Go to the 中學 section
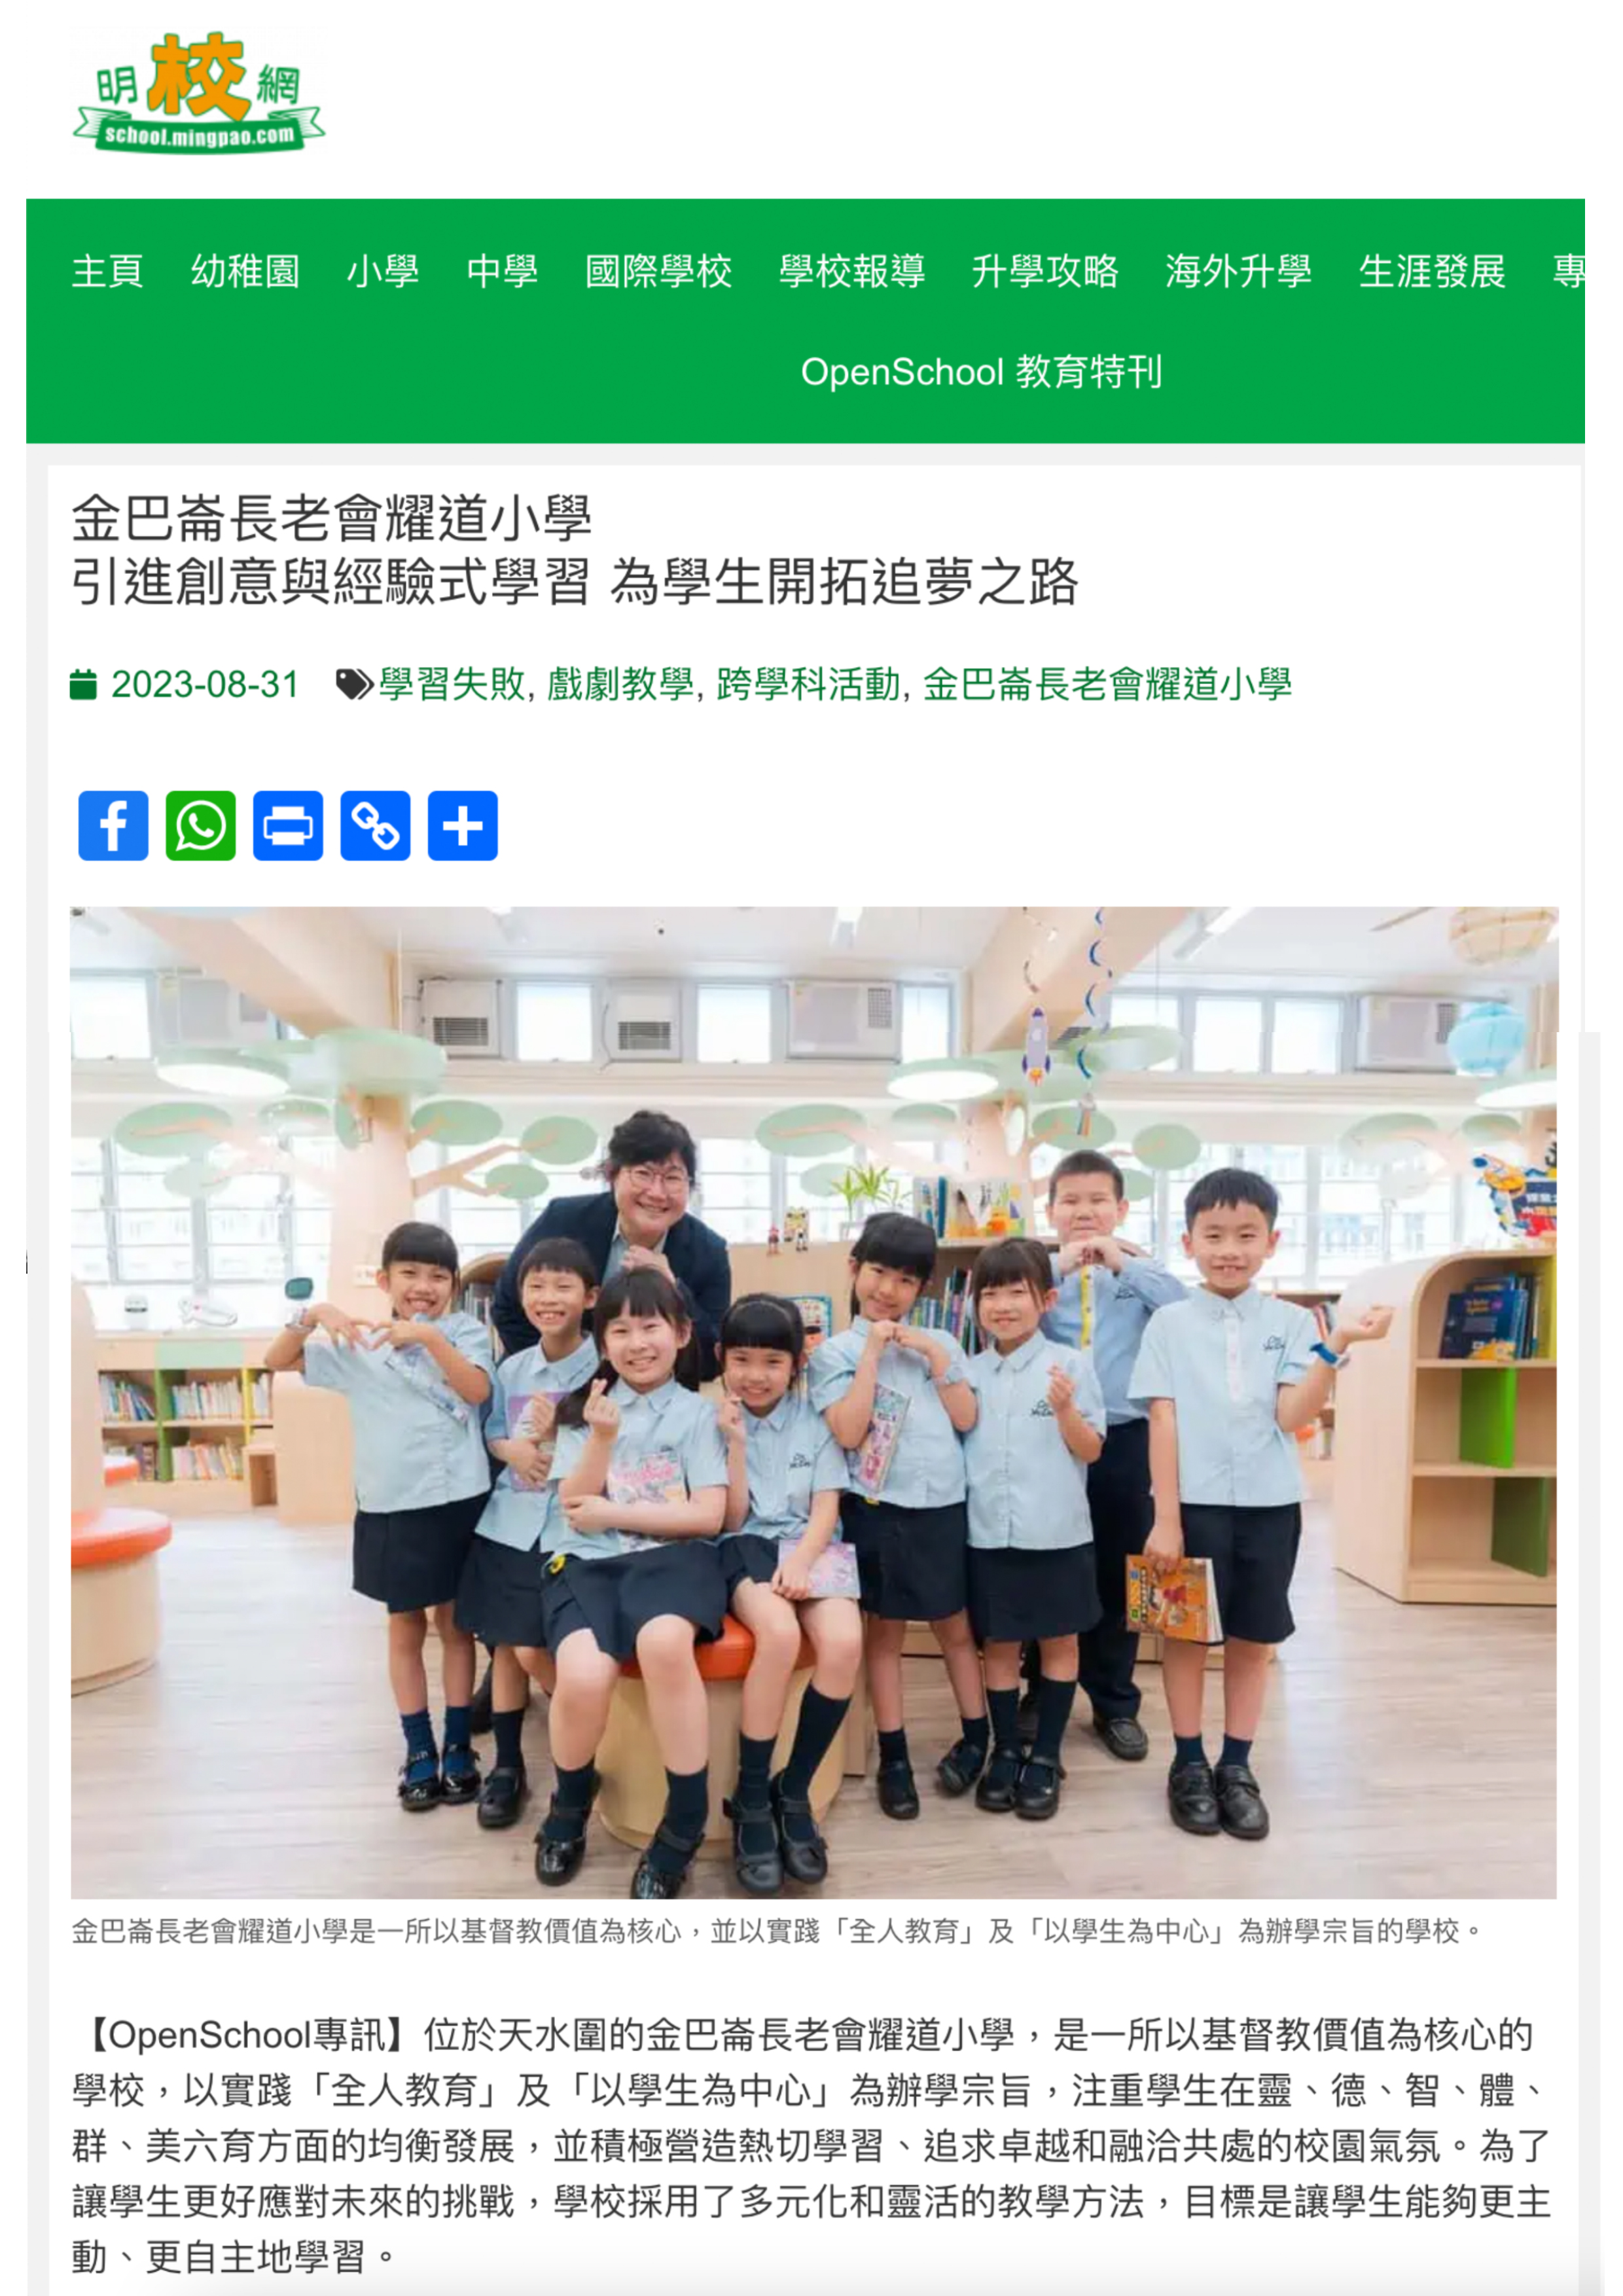The image size is (1623, 2296). [502, 271]
